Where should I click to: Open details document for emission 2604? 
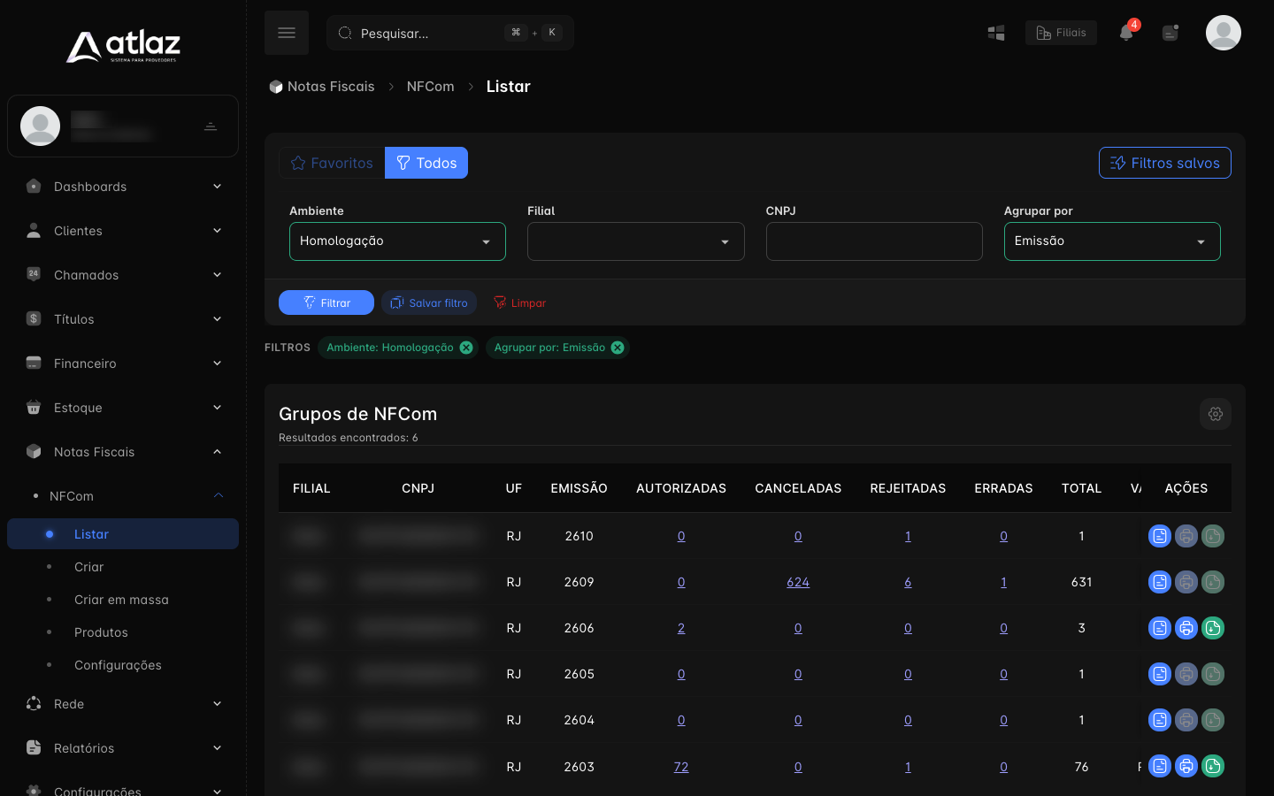pyautogui.click(x=1159, y=720)
